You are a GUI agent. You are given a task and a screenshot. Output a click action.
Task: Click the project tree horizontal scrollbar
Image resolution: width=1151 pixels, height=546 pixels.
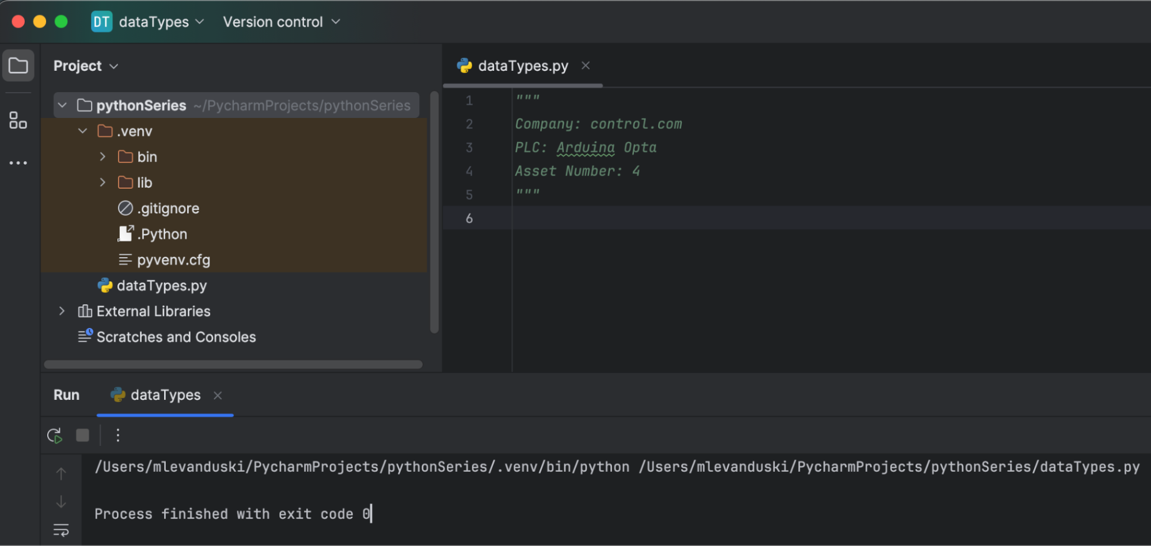[233, 364]
